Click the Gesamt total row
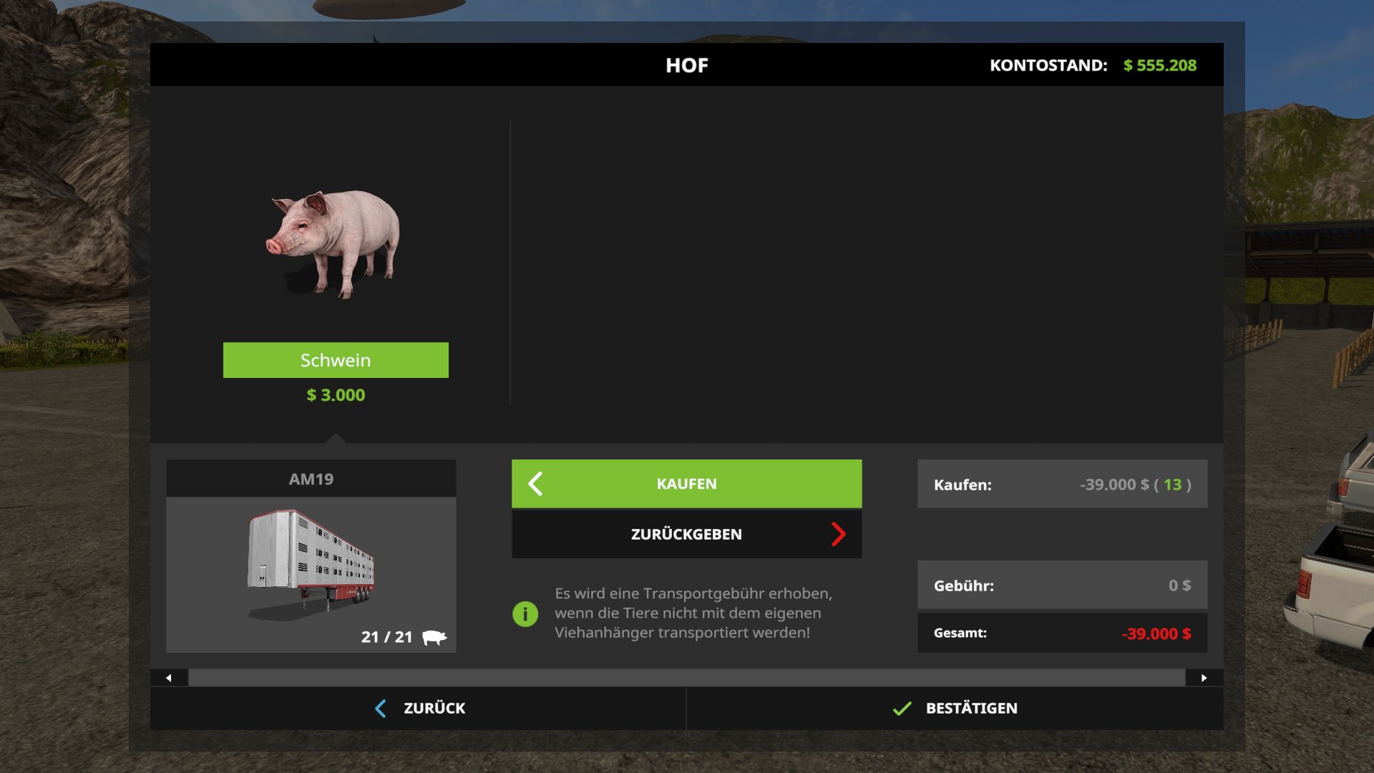1374x773 pixels. coord(1062,633)
